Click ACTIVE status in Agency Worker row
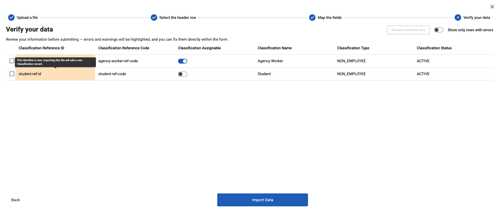 pos(453,61)
